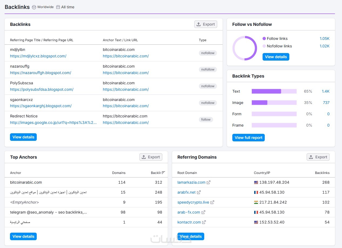This screenshot has height=248, width=342.
Task: Click the Worldwide globe icon
Action: tap(34, 7)
